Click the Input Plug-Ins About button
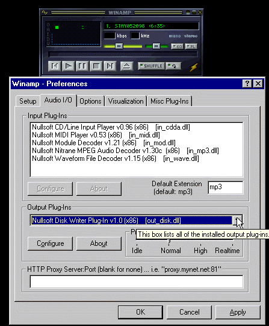269x326 pixels. (x=99, y=189)
